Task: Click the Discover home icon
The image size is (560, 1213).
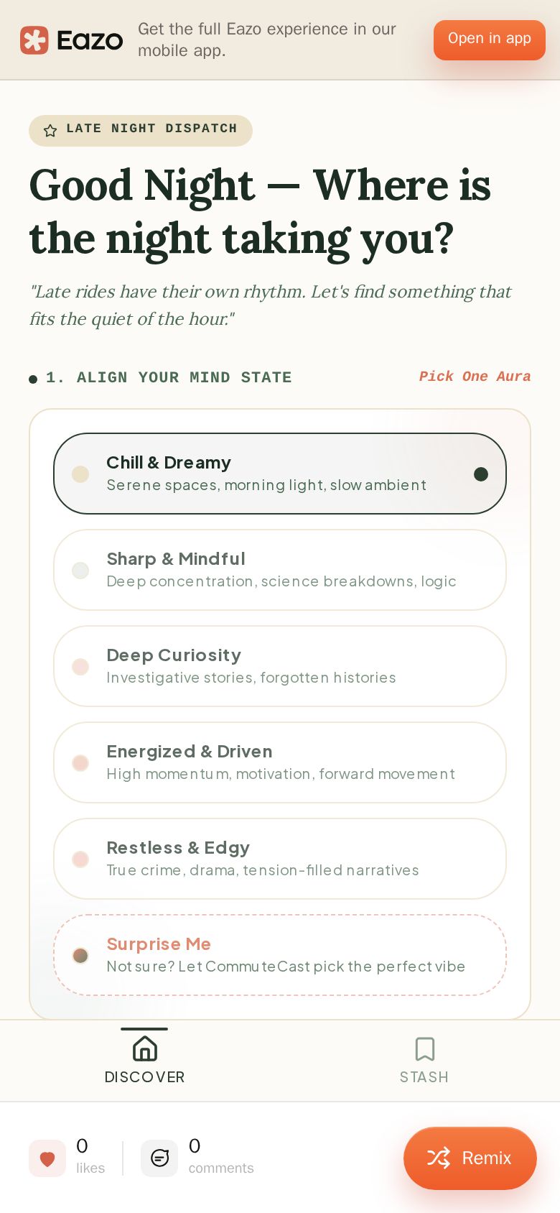Action: [145, 1048]
